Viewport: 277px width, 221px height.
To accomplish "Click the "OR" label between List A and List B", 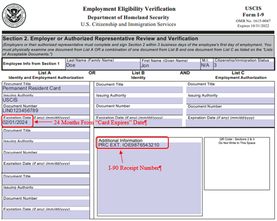I will pyautogui.click(x=92, y=73).
